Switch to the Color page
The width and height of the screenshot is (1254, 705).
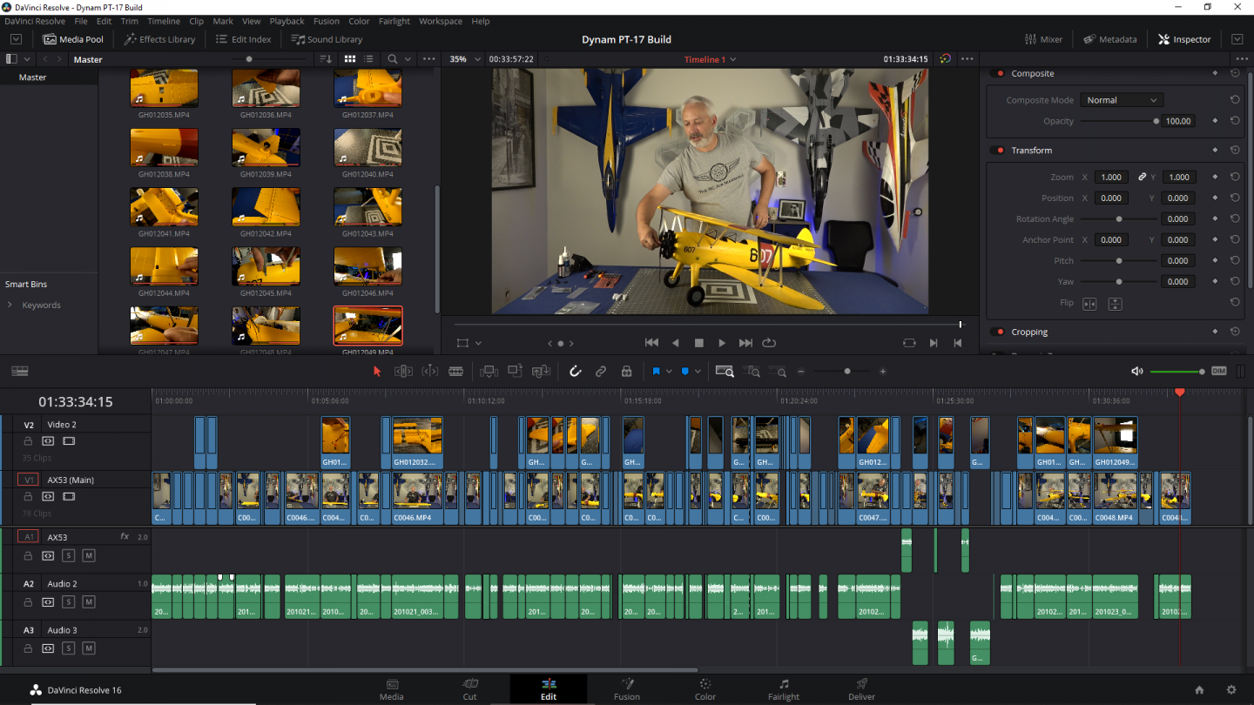point(705,689)
